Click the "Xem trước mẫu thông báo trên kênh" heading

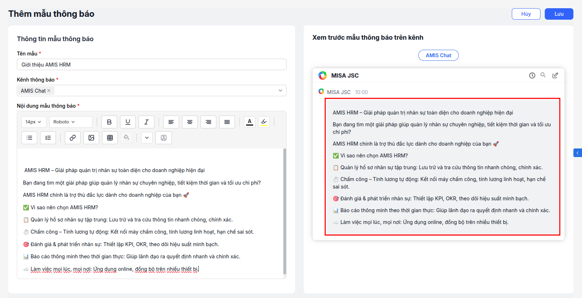point(368,38)
